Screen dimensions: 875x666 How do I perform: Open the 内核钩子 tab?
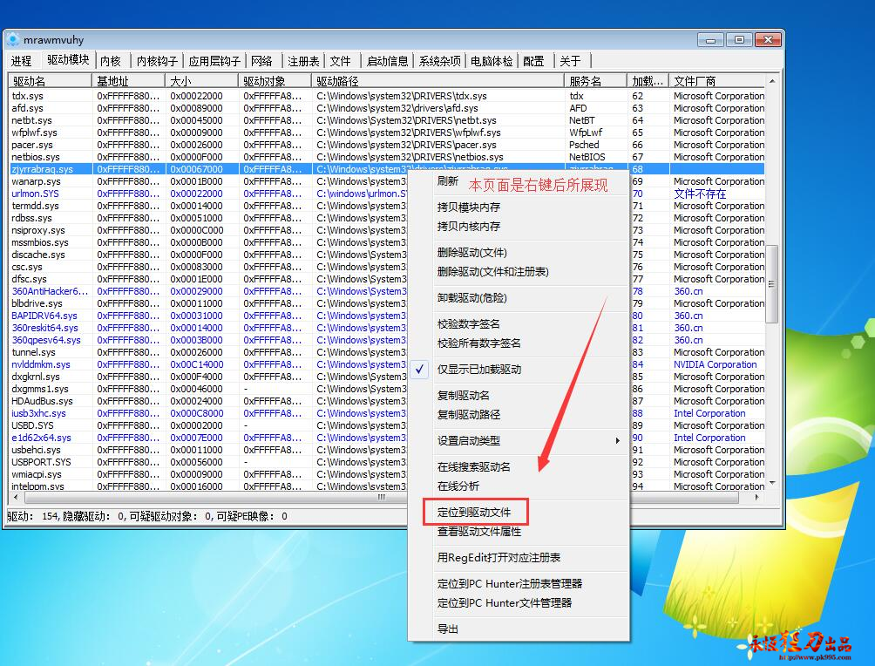[157, 61]
